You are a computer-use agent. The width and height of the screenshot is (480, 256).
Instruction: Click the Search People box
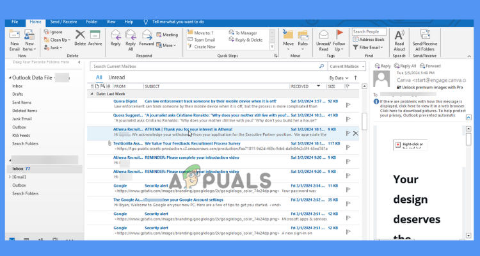click(x=369, y=31)
